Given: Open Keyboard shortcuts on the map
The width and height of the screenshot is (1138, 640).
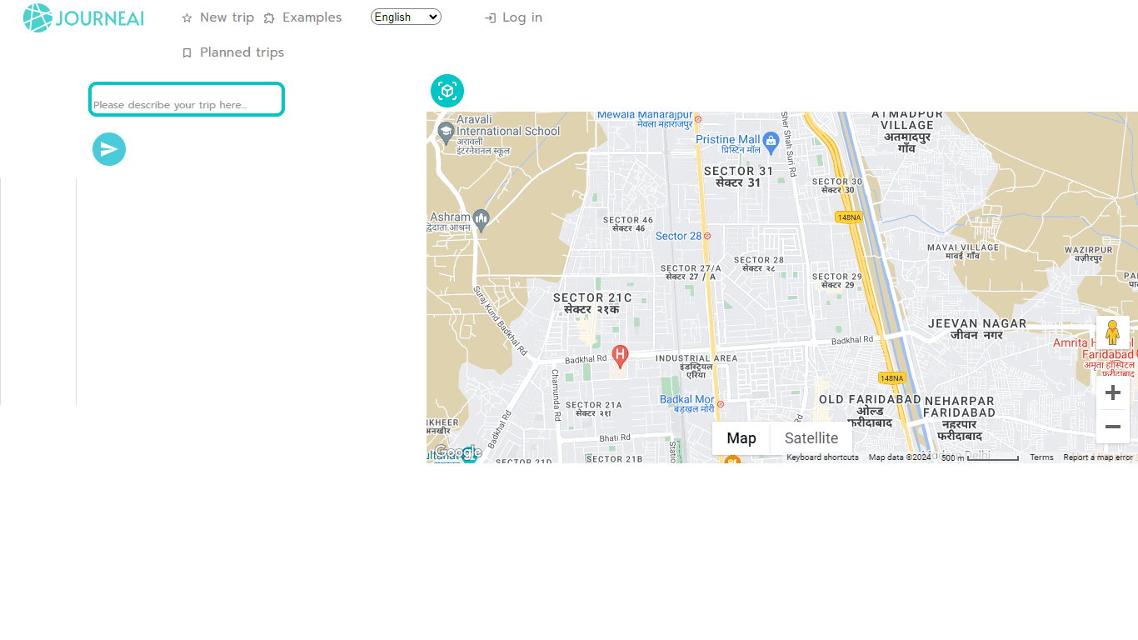Looking at the screenshot, I should [x=822, y=457].
